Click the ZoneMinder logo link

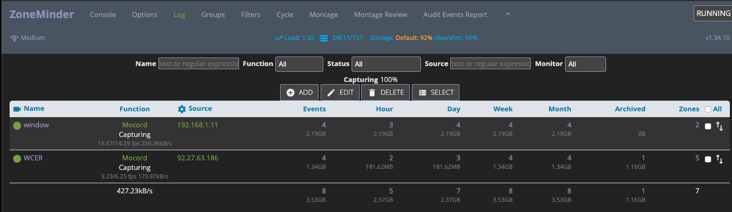[42, 14]
